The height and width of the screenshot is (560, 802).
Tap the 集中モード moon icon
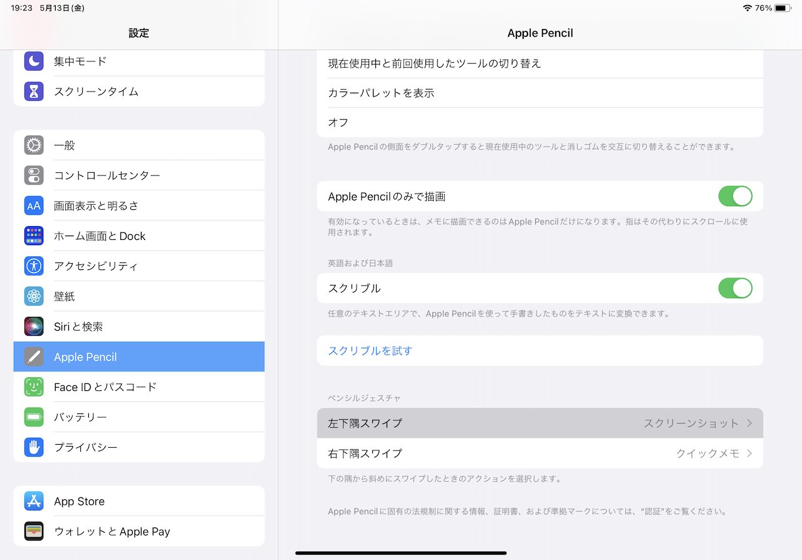pos(34,61)
